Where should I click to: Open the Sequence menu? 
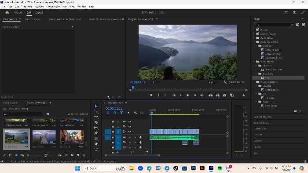click(x=27, y=7)
